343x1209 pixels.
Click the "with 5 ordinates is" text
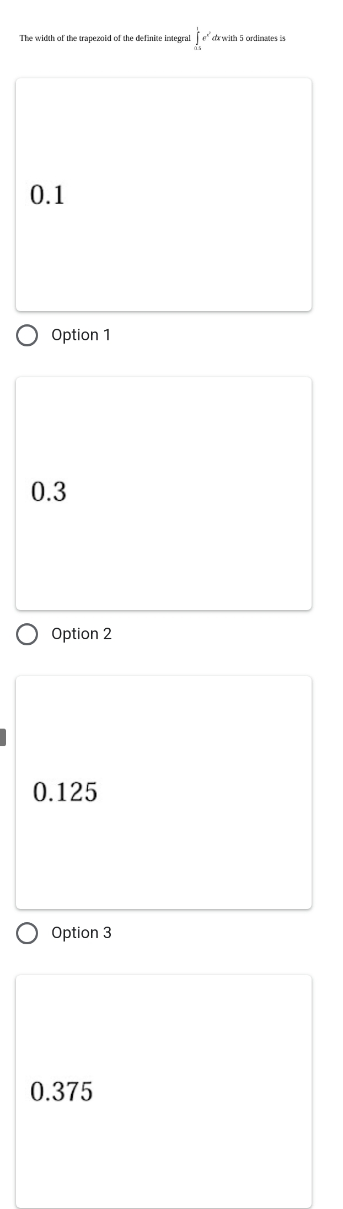pos(254,39)
